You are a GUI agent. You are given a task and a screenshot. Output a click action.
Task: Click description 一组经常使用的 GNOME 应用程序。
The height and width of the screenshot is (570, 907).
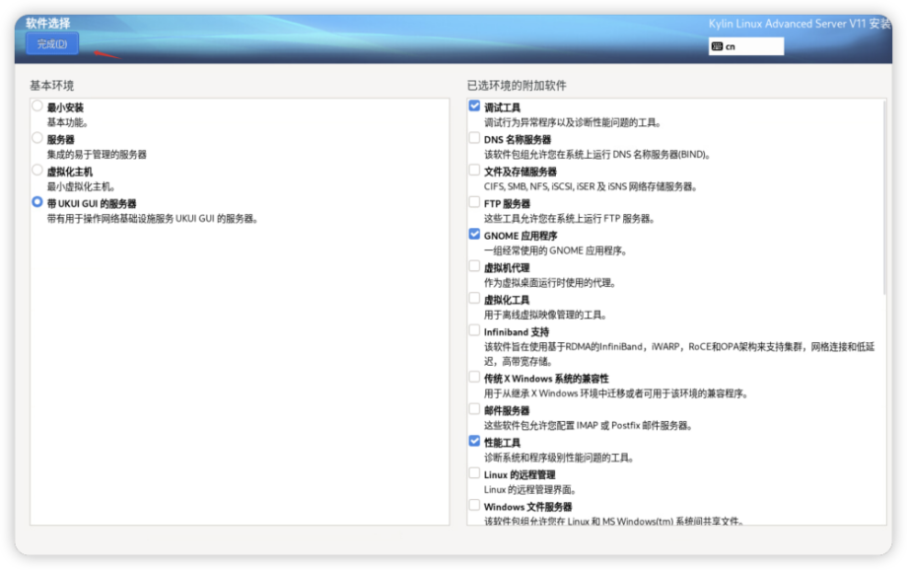(556, 250)
